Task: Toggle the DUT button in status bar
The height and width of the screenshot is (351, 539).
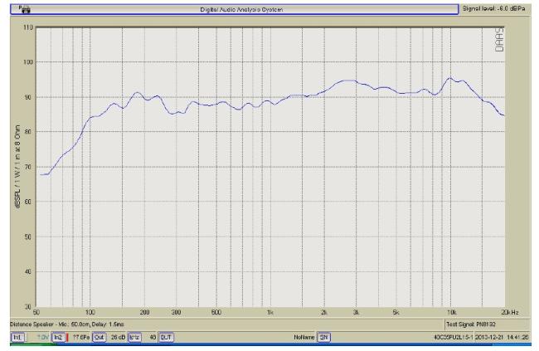Action: 166,338
